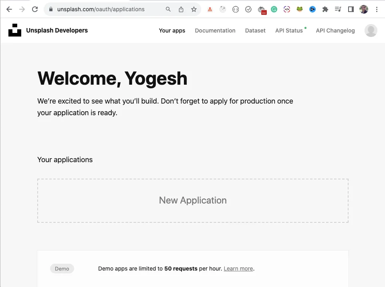Image resolution: width=385 pixels, height=287 pixels.
Task: Click the puzzle-piece extensions icon
Action: tap(325, 9)
